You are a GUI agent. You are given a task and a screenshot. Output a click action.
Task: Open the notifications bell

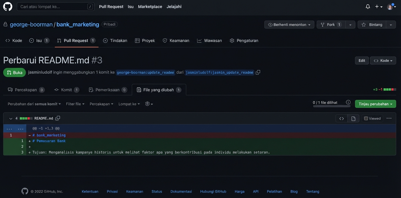(x=368, y=7)
